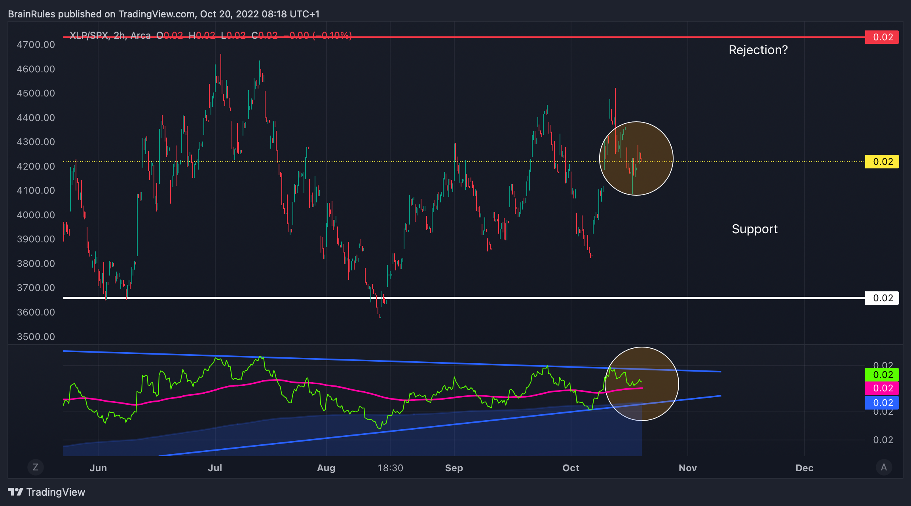
Task: Click the 4700.00 price scale value
Action: click(36, 45)
